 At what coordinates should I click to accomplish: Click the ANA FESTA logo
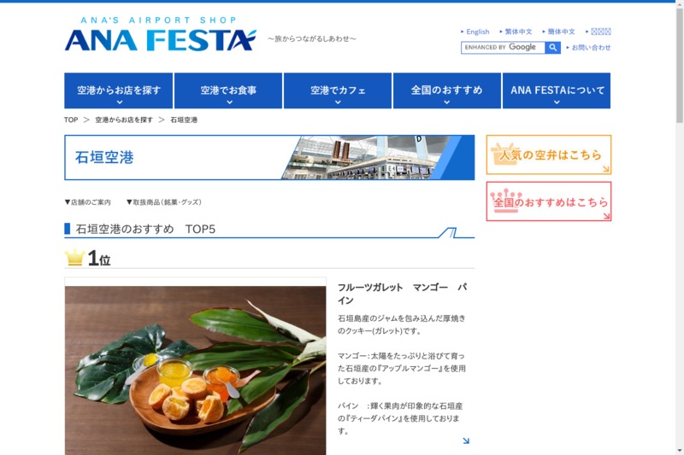click(x=161, y=34)
